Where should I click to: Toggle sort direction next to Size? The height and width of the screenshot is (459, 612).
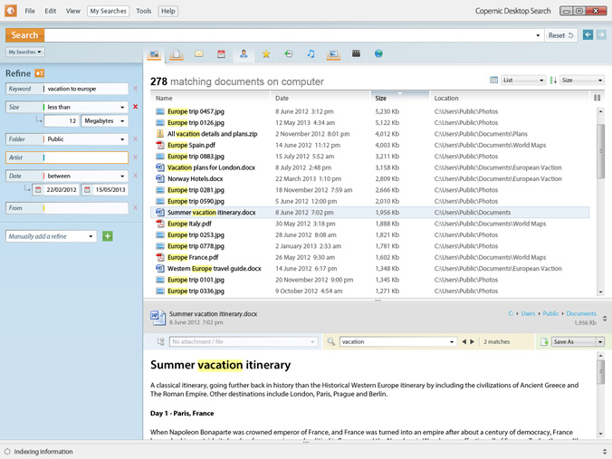(x=553, y=81)
